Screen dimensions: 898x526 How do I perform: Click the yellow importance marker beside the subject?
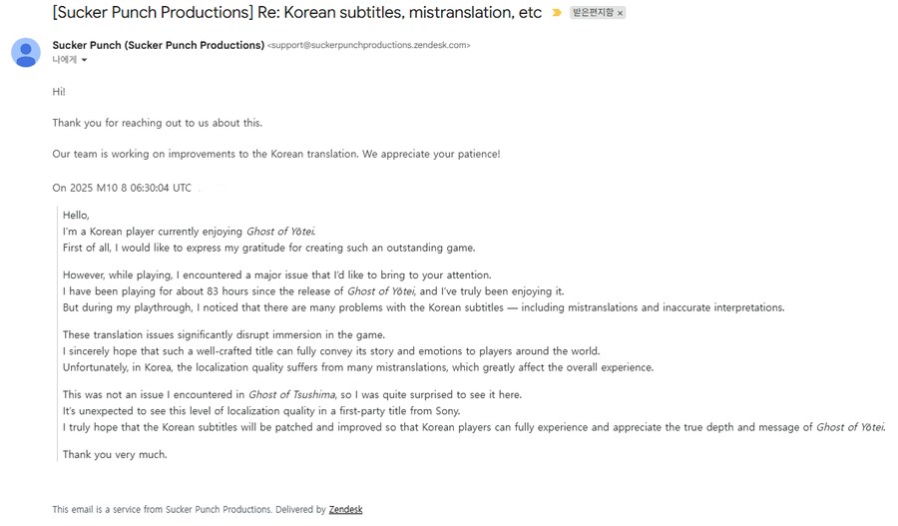(x=557, y=13)
